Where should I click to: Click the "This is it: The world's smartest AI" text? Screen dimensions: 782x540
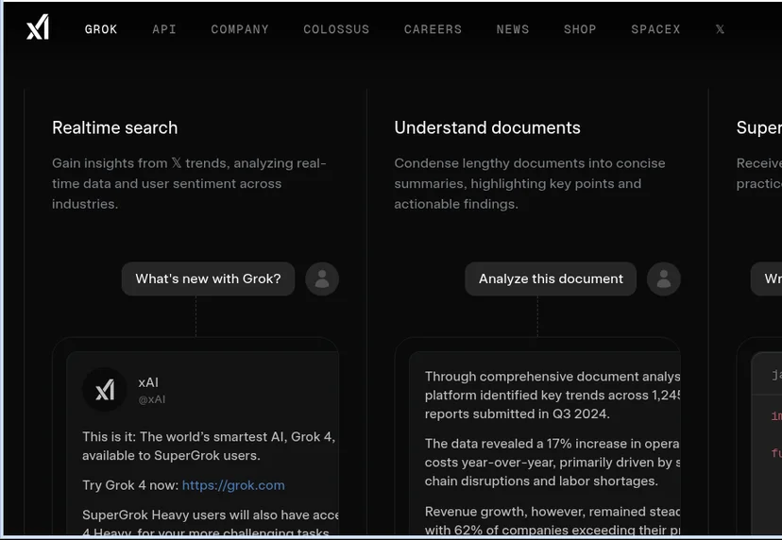[x=209, y=446]
